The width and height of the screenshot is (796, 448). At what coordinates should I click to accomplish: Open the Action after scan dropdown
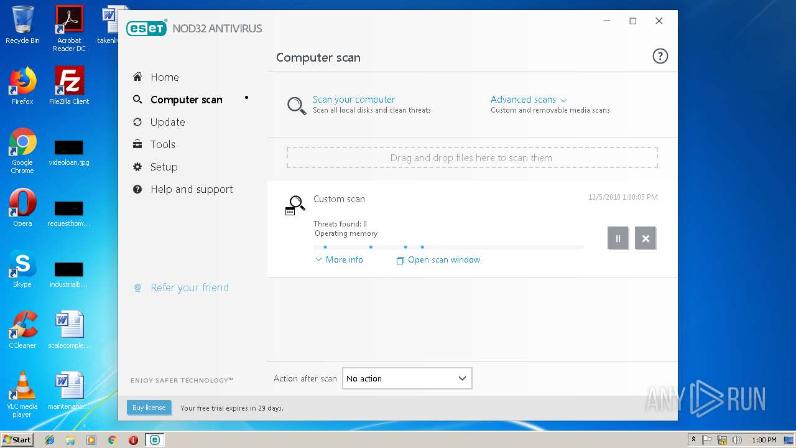coord(407,378)
